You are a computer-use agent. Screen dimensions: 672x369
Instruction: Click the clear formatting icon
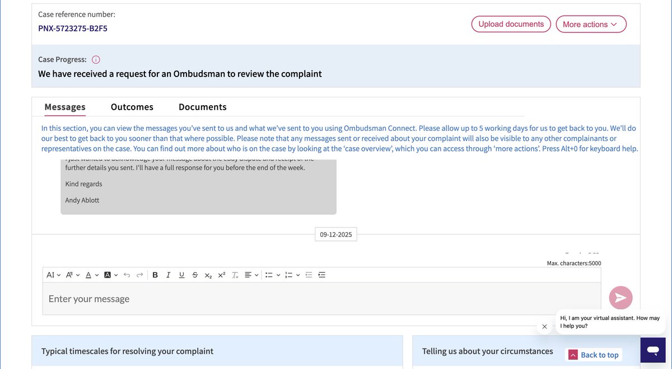pos(235,275)
